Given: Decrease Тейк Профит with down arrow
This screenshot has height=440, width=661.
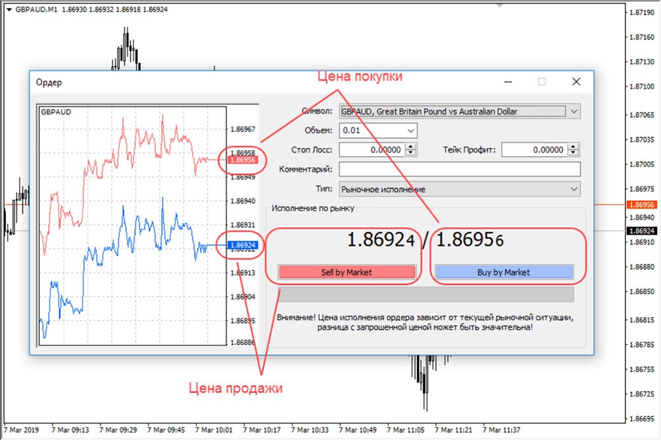Looking at the screenshot, I should [x=573, y=153].
